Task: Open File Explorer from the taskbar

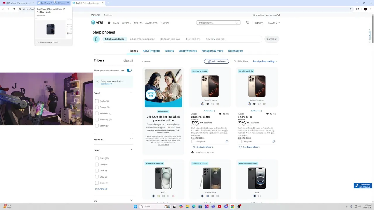Action: click(x=187, y=206)
